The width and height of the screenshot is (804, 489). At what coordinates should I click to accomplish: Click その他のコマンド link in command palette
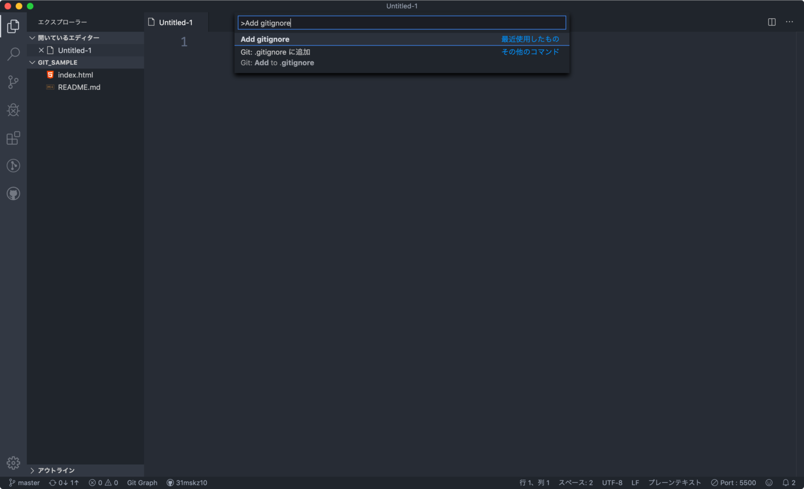pyautogui.click(x=530, y=52)
